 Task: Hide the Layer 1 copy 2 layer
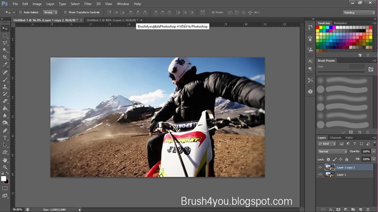(x=320, y=167)
